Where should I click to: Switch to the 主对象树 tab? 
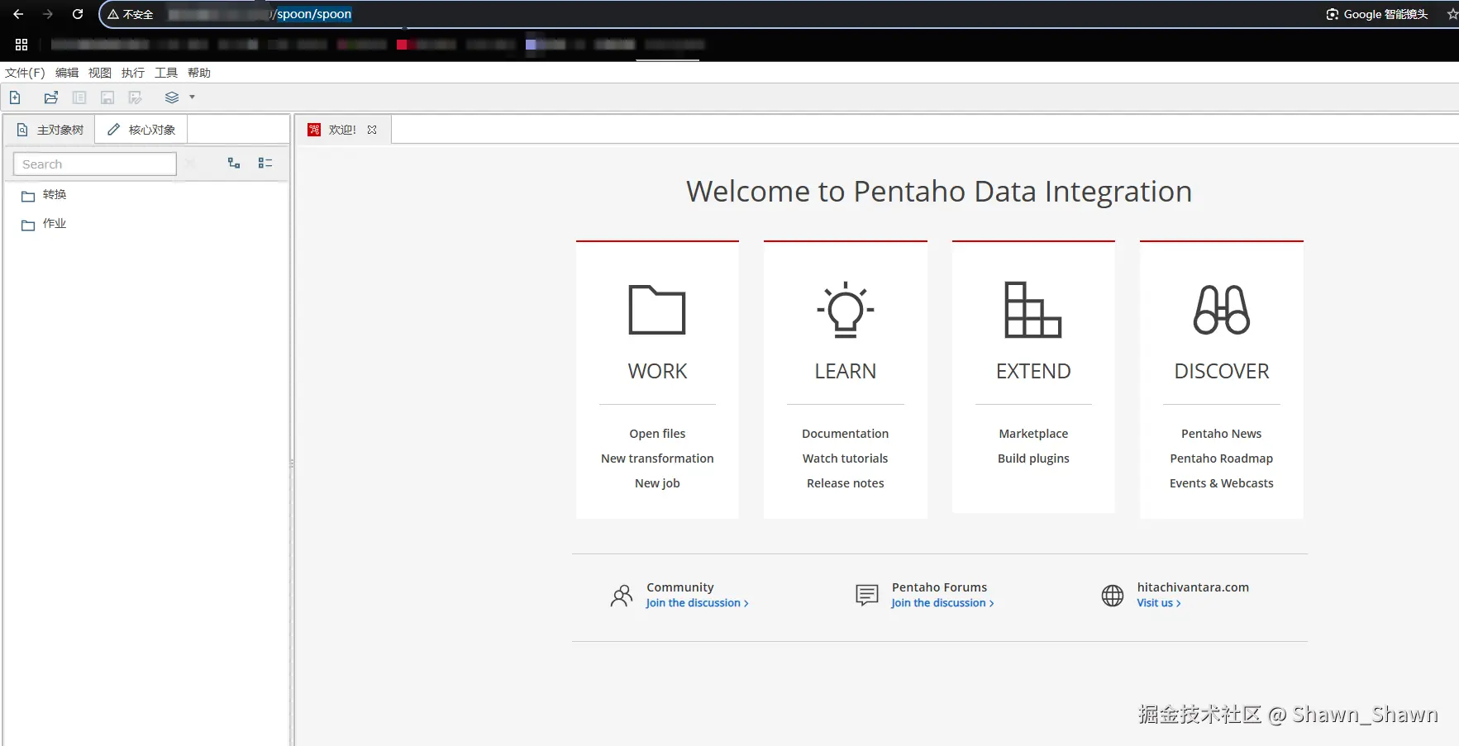coord(50,130)
